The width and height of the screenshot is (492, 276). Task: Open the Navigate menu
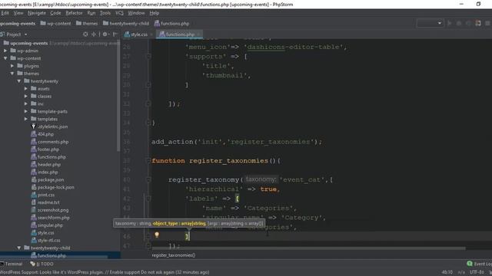point(37,13)
